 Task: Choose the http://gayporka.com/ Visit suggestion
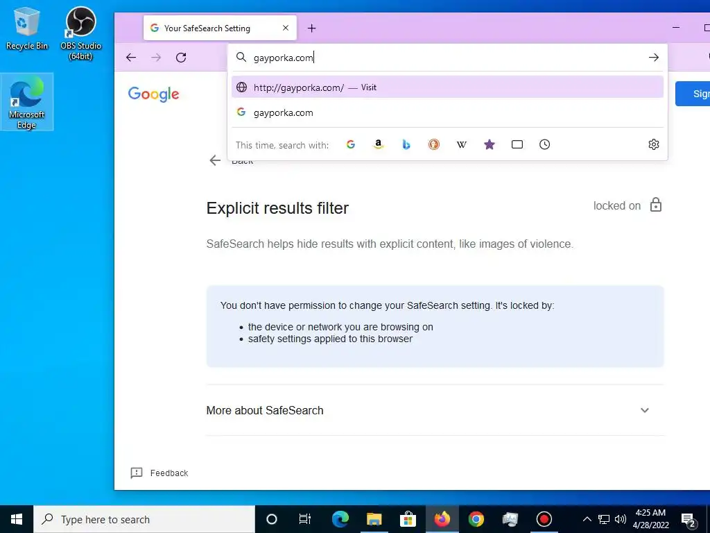tap(447, 87)
